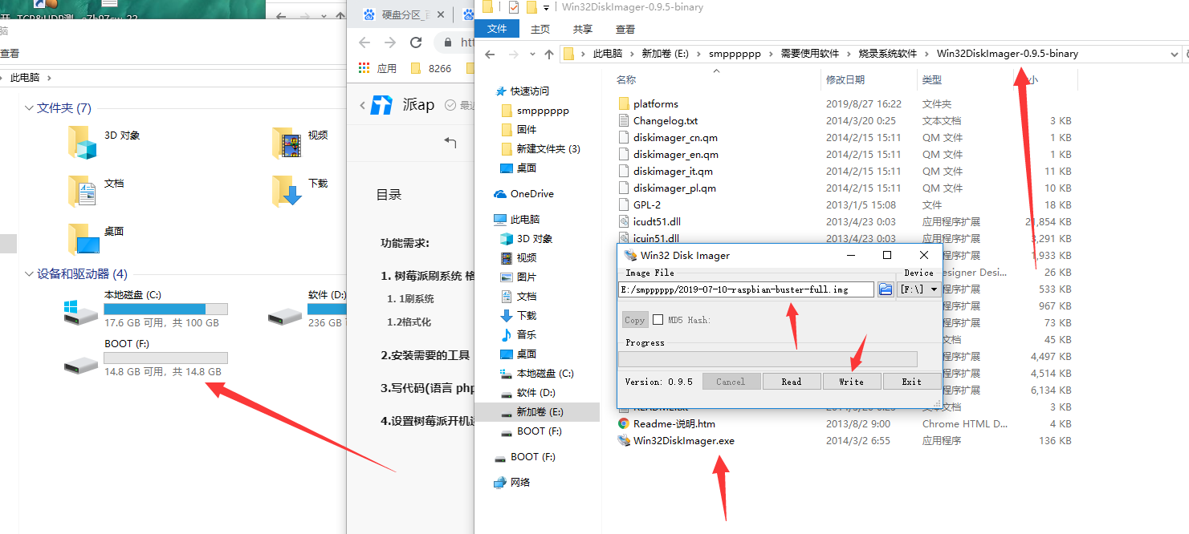Switch to the 查看 ribbon tab
Screen dimensions: 1189x534
click(x=625, y=29)
